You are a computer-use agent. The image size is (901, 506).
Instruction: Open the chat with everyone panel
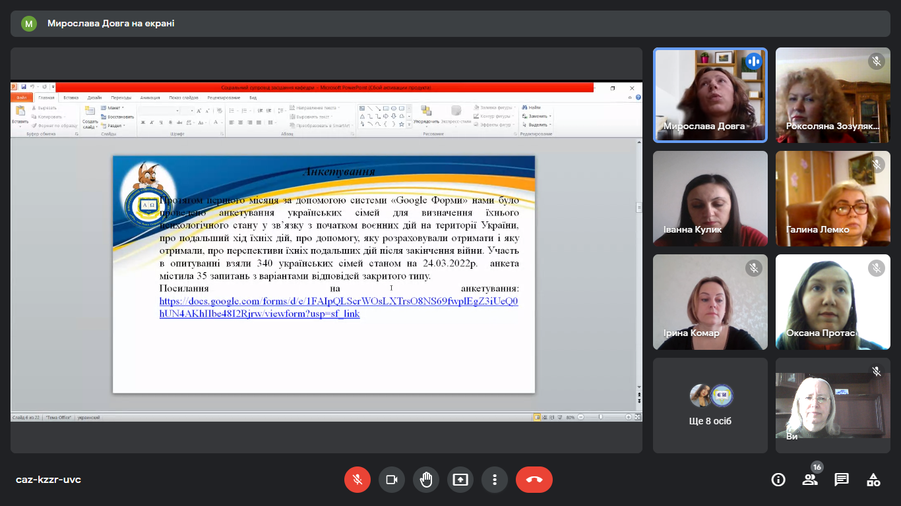click(842, 480)
